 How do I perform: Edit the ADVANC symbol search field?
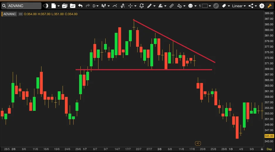coord(24,6)
